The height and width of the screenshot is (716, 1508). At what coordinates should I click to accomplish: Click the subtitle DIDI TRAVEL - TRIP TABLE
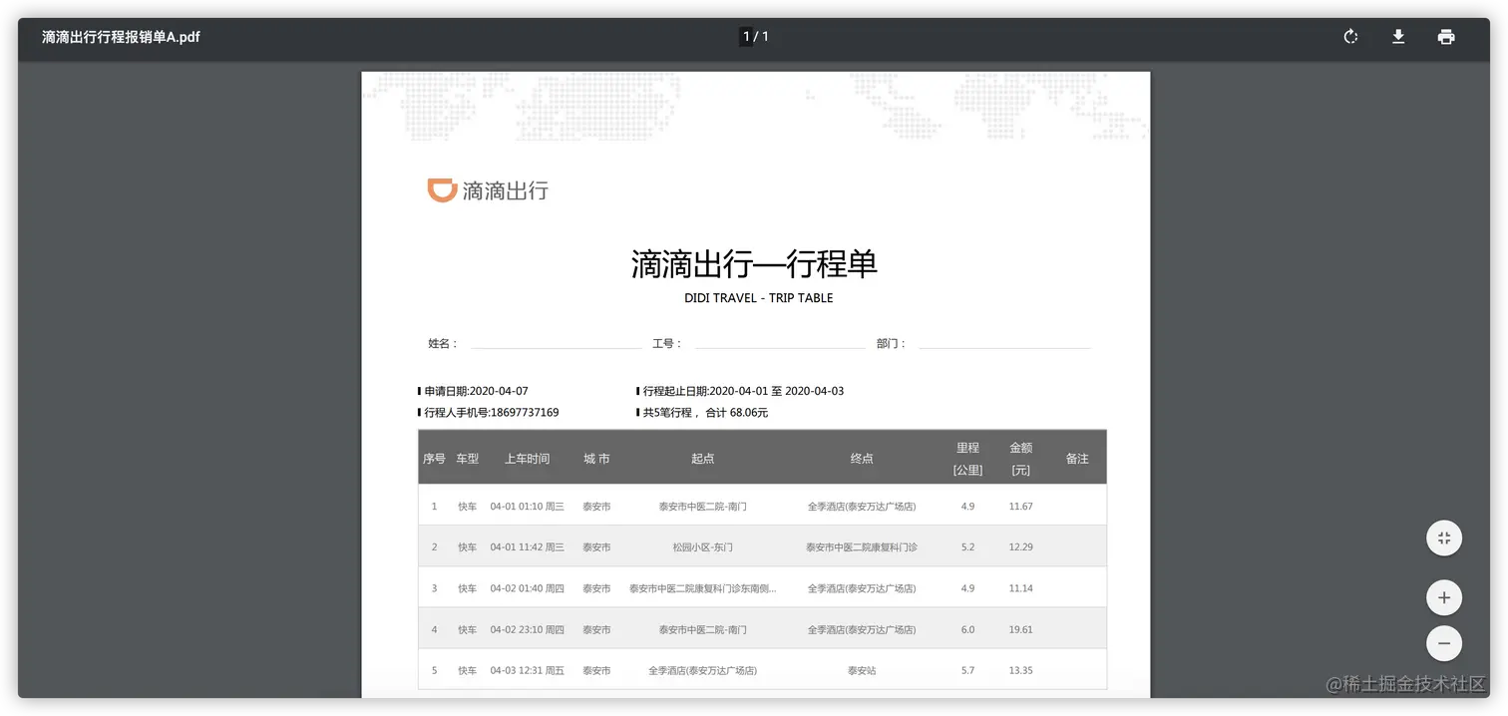[758, 298]
